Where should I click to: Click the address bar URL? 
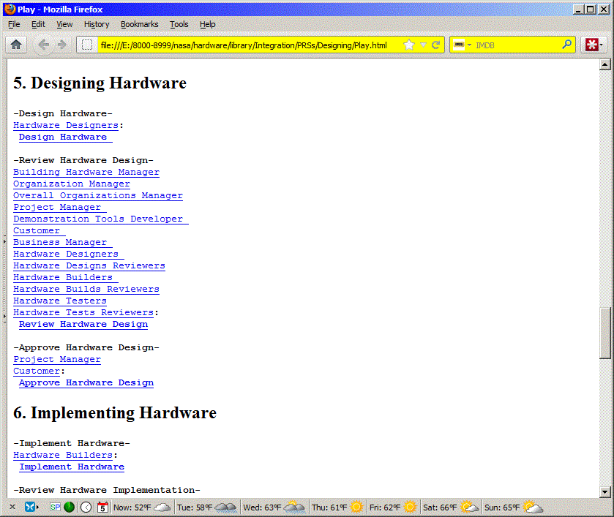244,45
